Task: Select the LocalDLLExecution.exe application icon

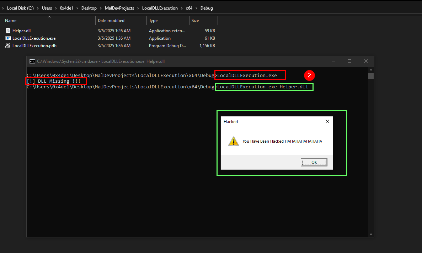Action: (8, 38)
